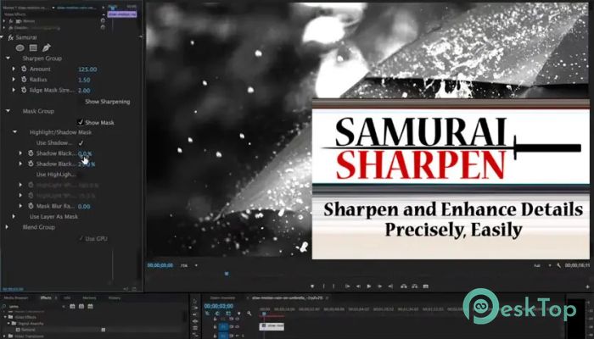The image size is (594, 339).
Task: Expand the Use Layer As Mask section
Action: pos(14,216)
